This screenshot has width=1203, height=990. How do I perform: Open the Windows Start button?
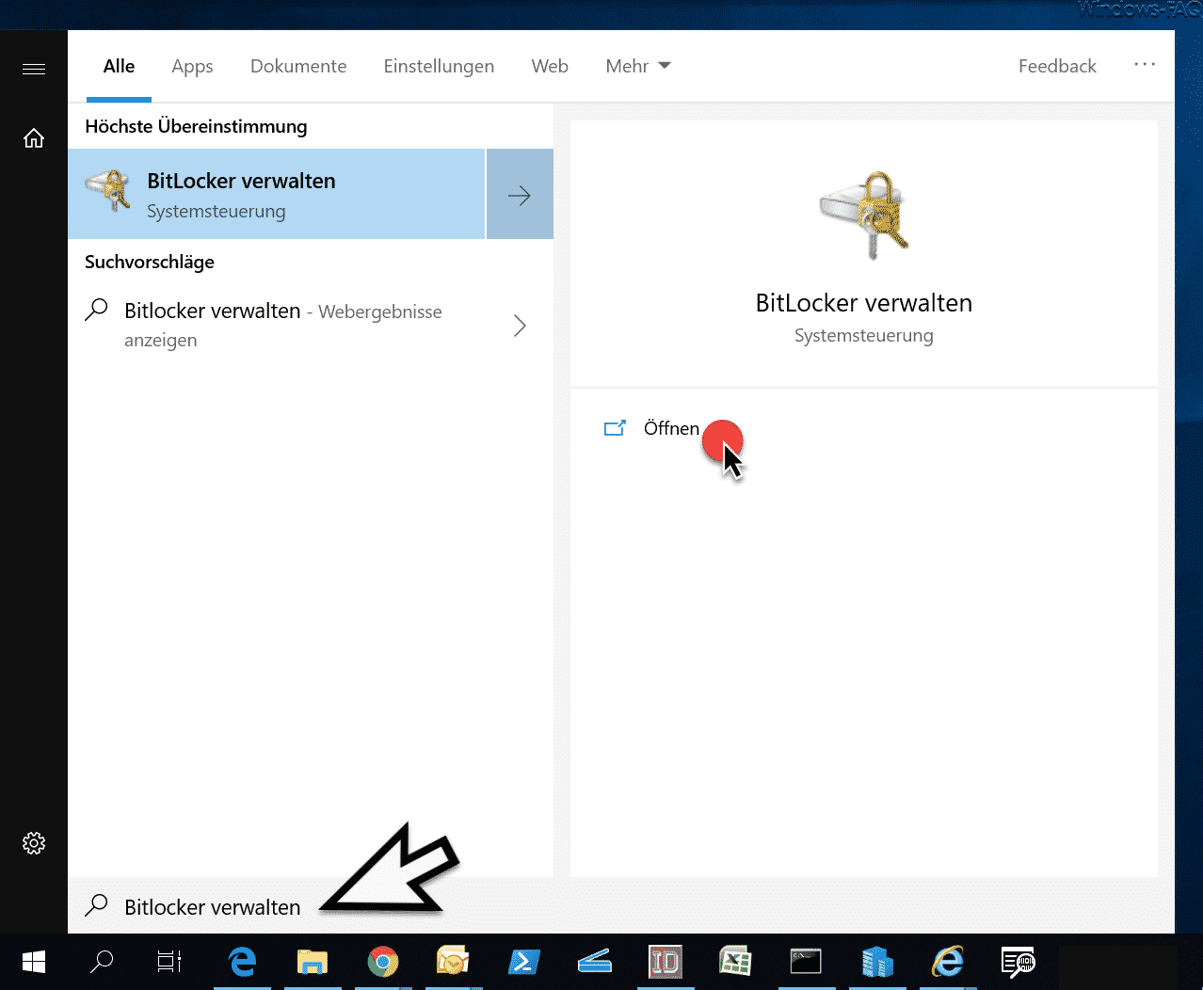click(34, 962)
